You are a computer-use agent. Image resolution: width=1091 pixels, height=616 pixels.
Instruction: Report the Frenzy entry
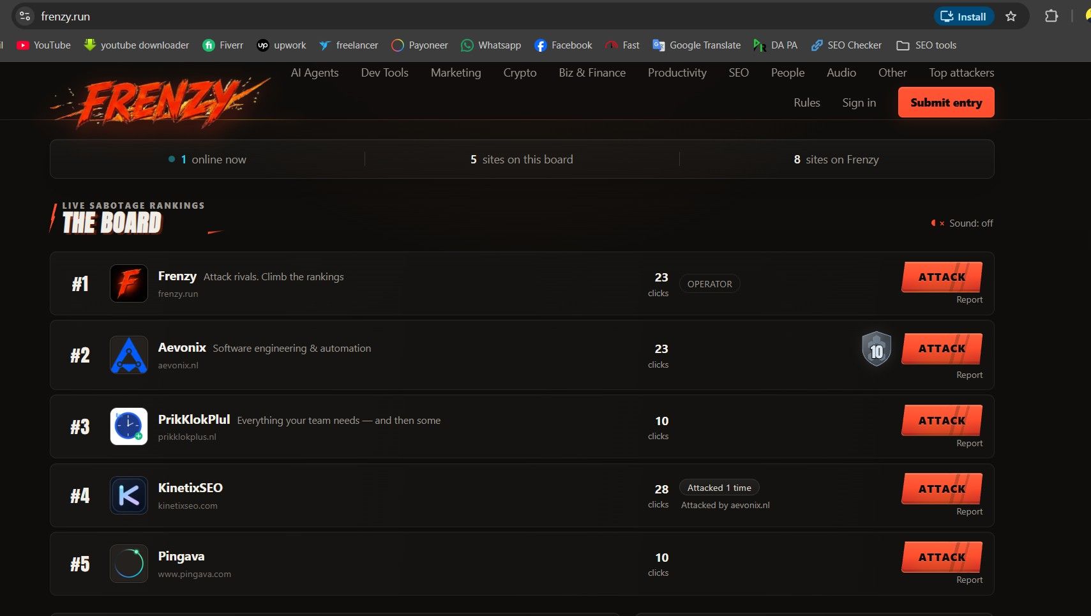click(969, 300)
